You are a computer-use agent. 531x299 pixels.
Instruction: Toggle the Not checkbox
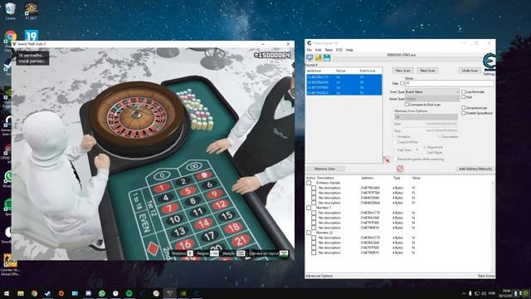click(x=464, y=97)
